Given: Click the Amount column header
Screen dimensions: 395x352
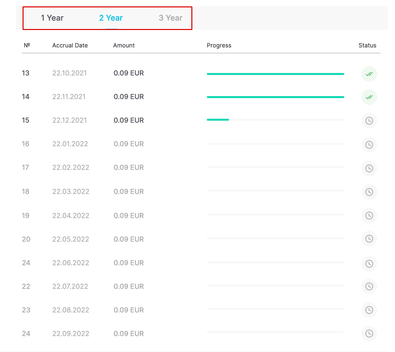Looking at the screenshot, I should tap(124, 45).
